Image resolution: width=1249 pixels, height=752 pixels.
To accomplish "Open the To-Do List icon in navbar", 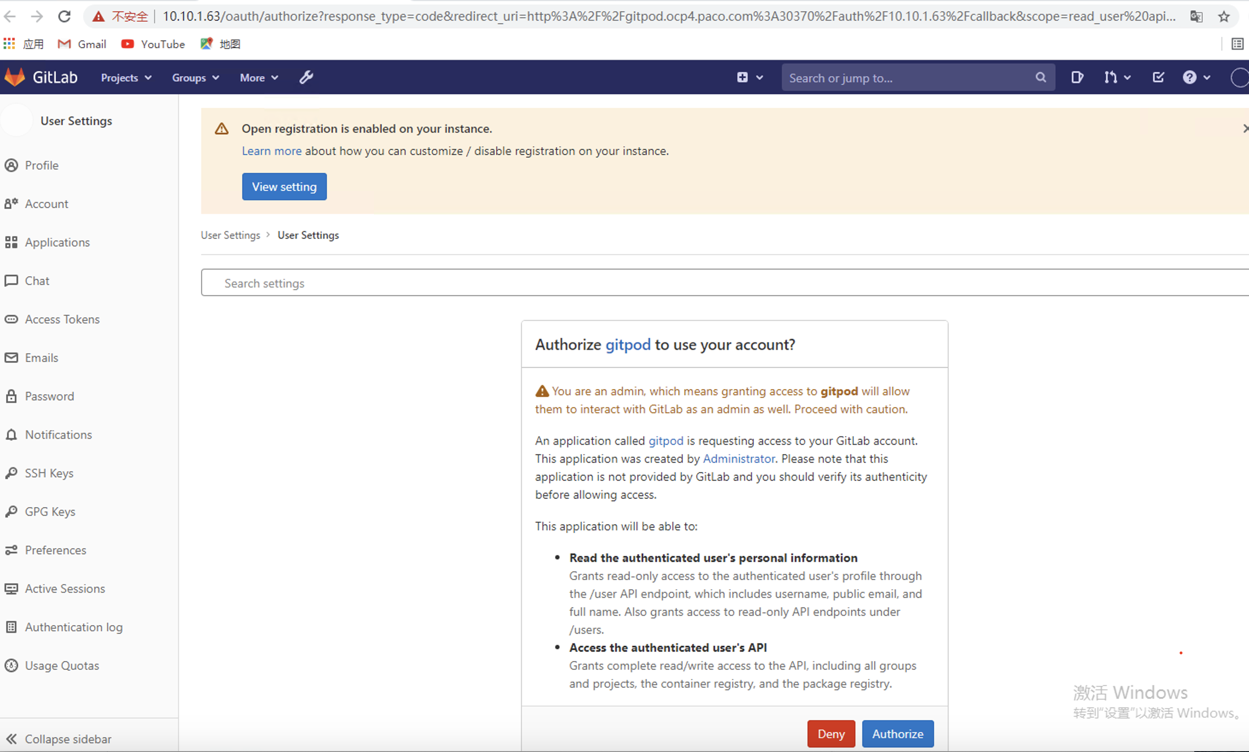I will point(1158,77).
